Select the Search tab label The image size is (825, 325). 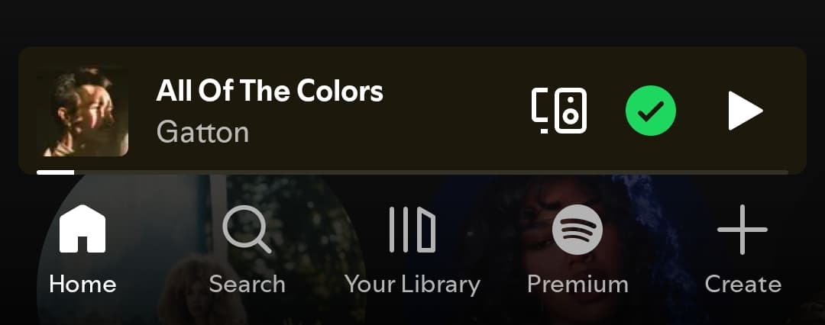(x=247, y=285)
